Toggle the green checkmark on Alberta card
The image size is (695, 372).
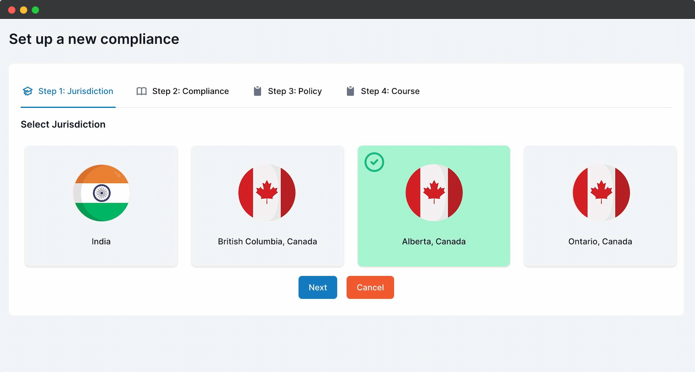[x=374, y=162]
